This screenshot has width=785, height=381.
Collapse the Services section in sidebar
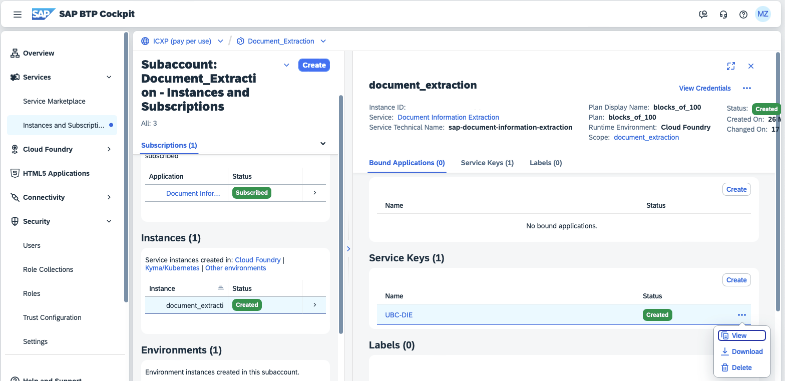pyautogui.click(x=109, y=77)
